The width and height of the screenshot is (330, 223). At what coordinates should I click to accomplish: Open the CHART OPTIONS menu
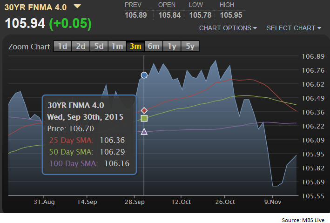(x=228, y=28)
